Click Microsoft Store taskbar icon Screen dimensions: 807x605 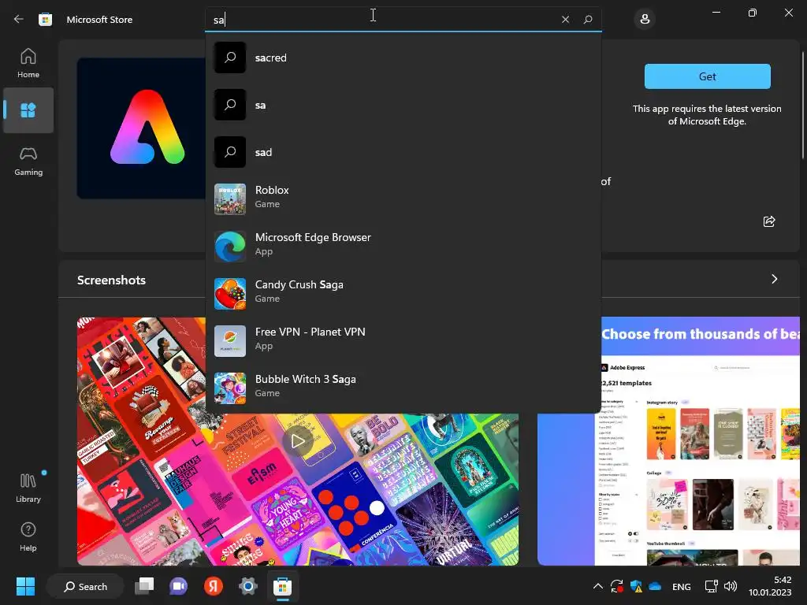coord(282,586)
